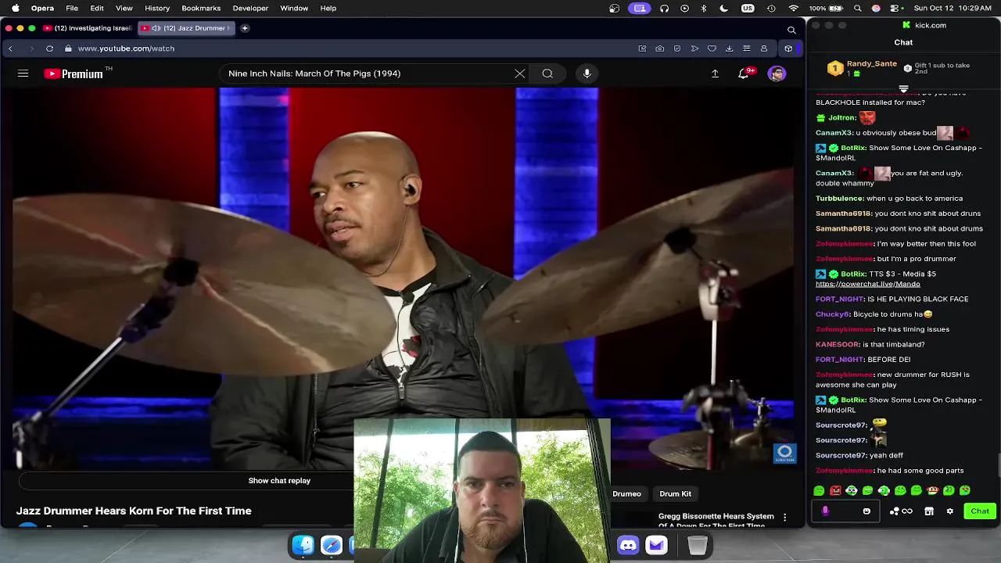
Task: Click Jazz Drummer Hears Korn title
Action: click(134, 511)
